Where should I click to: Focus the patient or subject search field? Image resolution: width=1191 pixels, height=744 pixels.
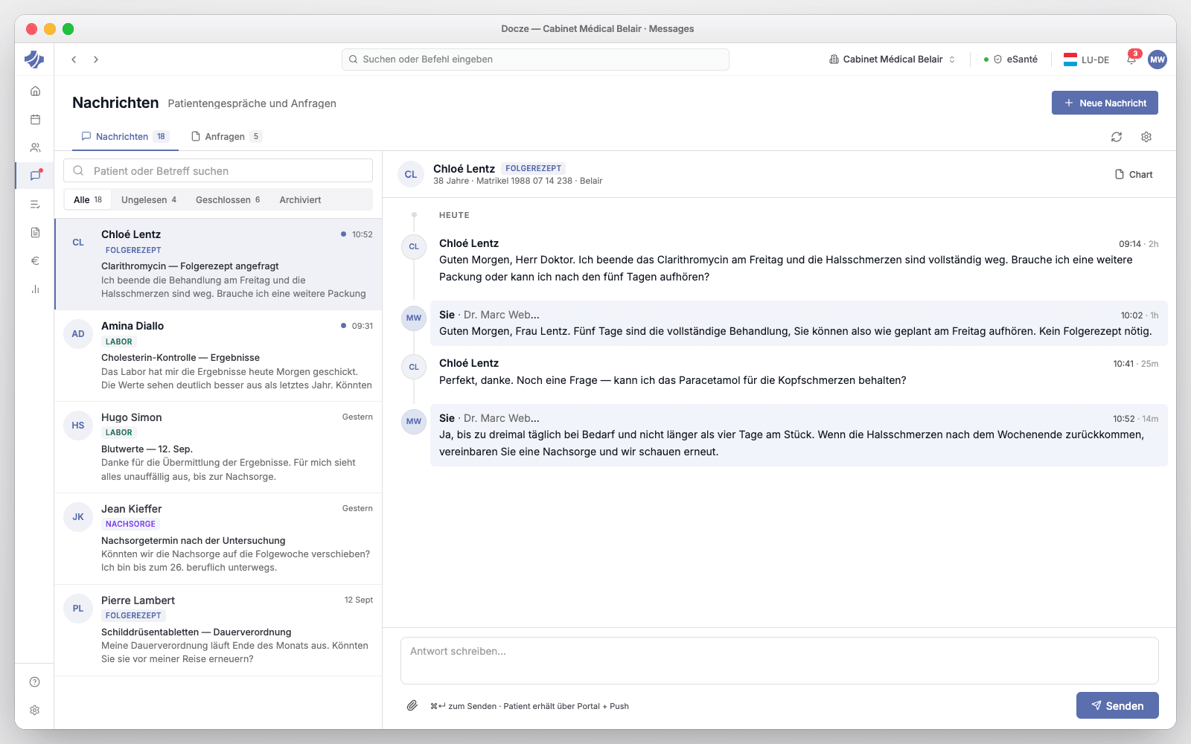click(x=218, y=171)
